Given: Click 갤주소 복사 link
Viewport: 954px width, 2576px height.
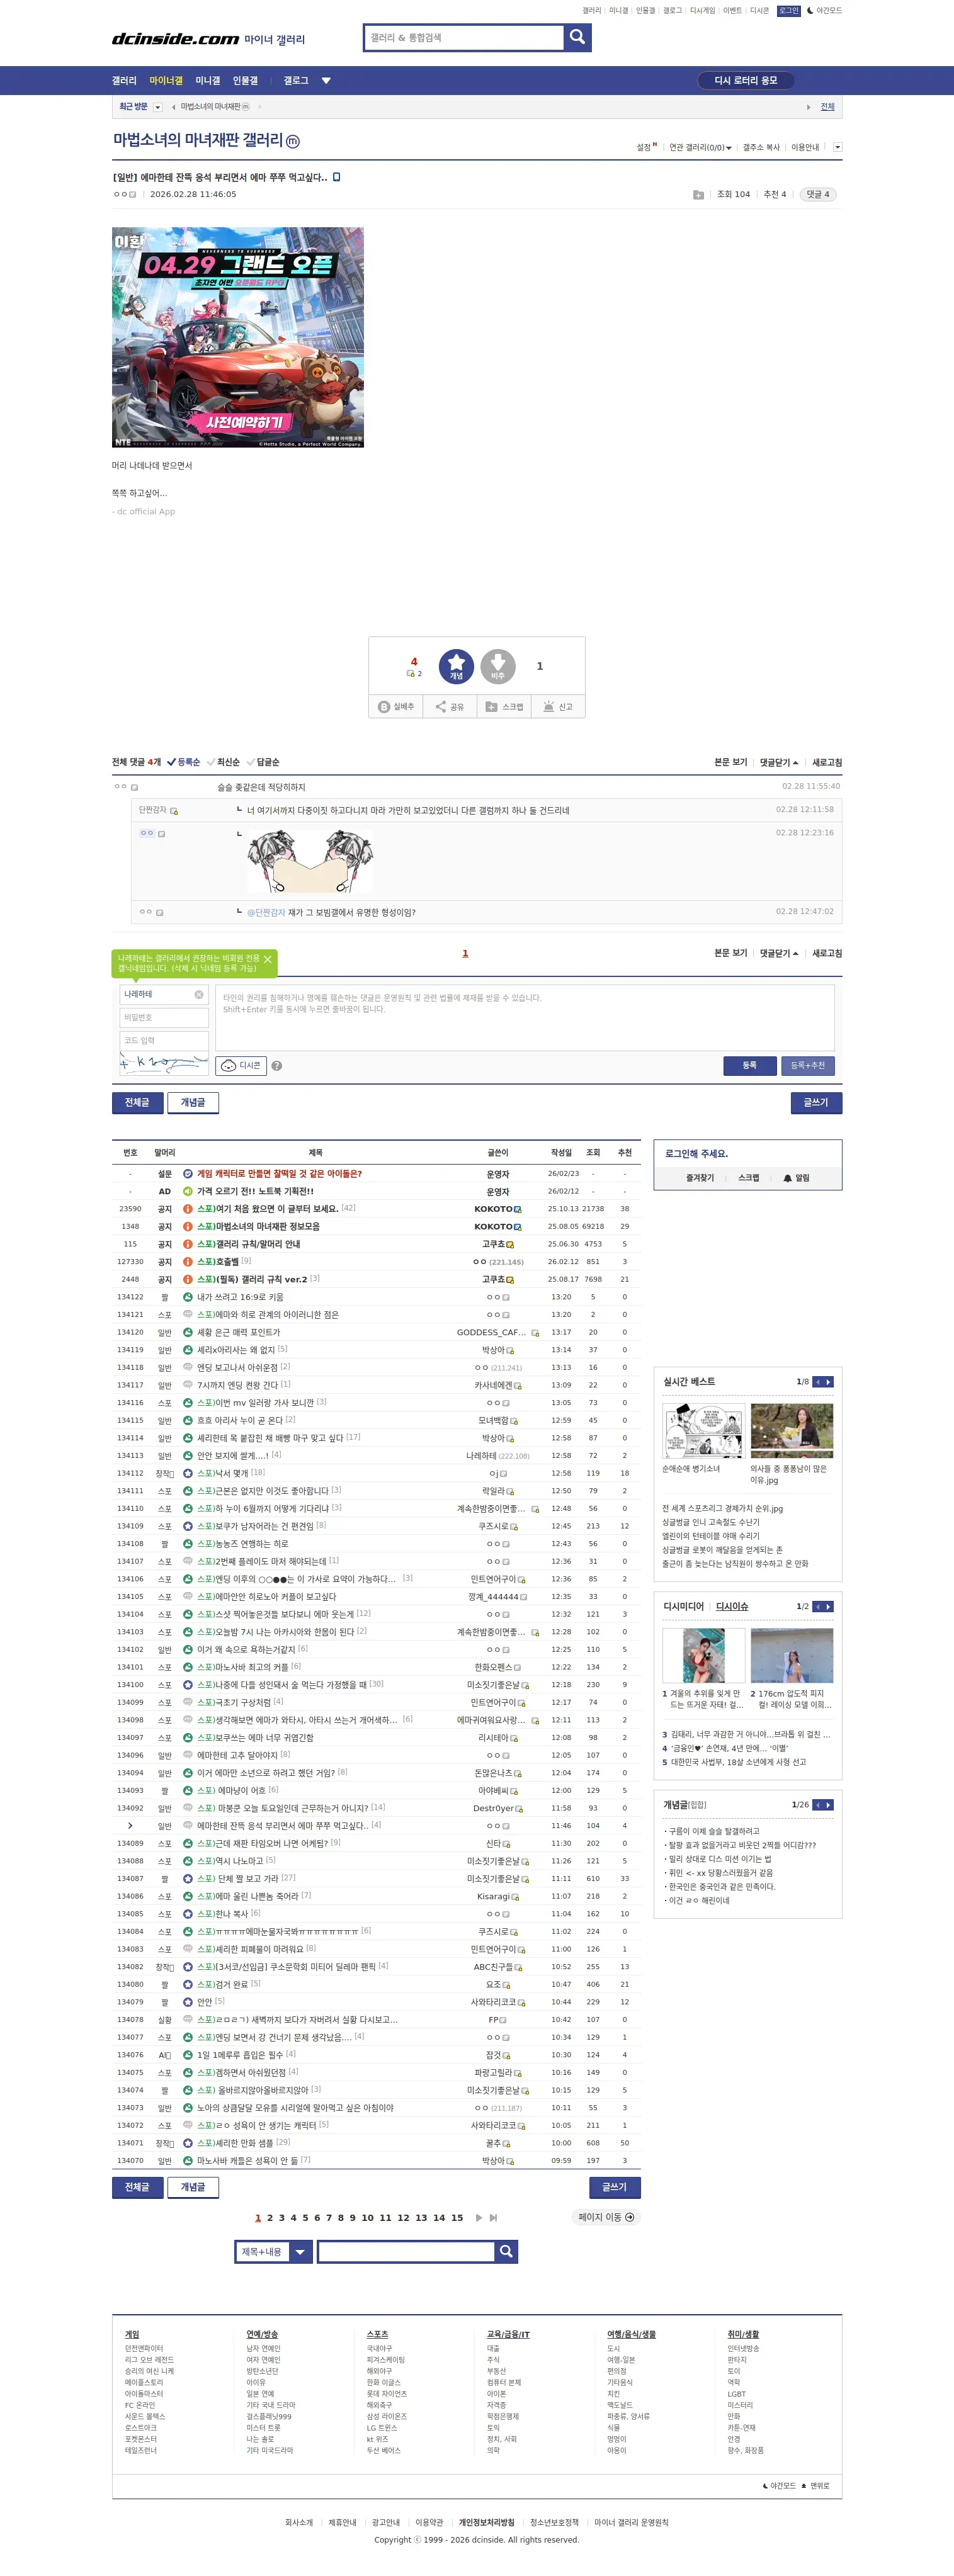Looking at the screenshot, I should pos(761,147).
